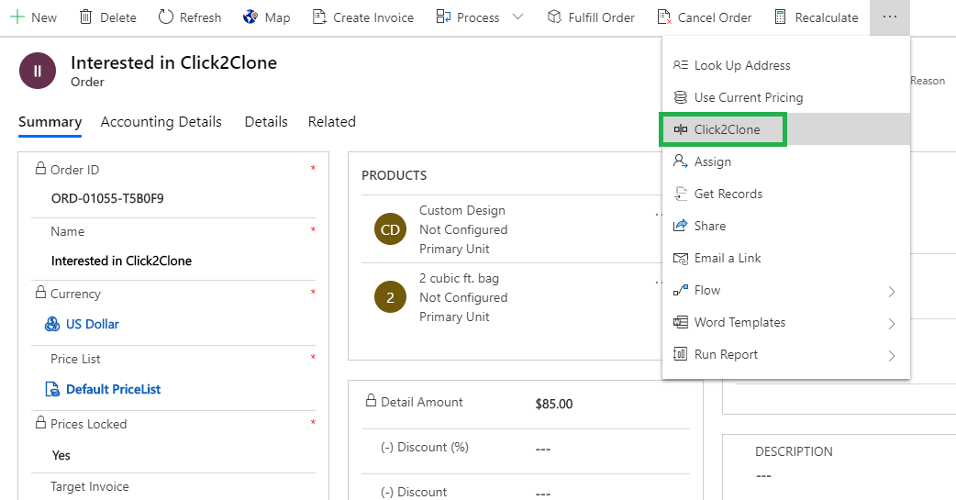Click the Fulfill Order command

(x=591, y=17)
